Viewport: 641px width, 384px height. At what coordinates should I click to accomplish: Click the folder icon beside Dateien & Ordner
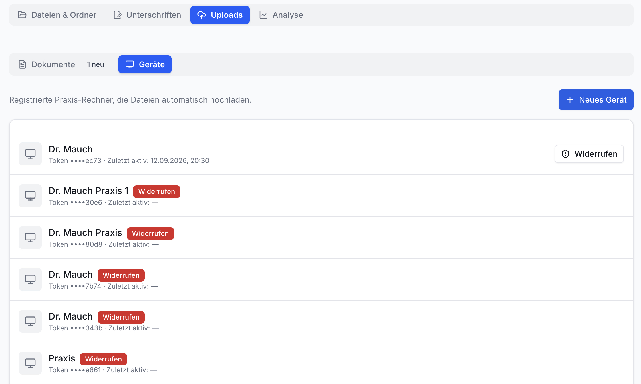pyautogui.click(x=22, y=15)
